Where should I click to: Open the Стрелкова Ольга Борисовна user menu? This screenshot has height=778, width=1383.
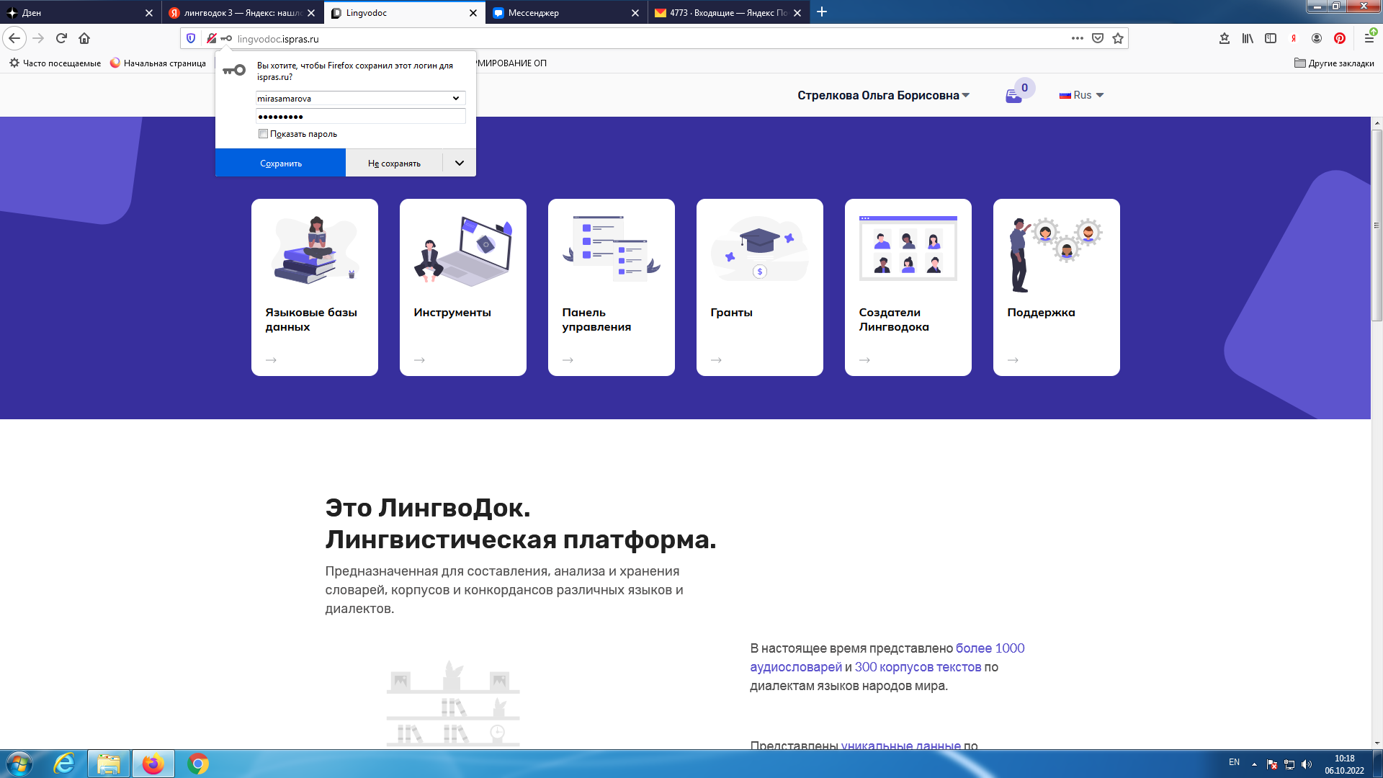884,95
